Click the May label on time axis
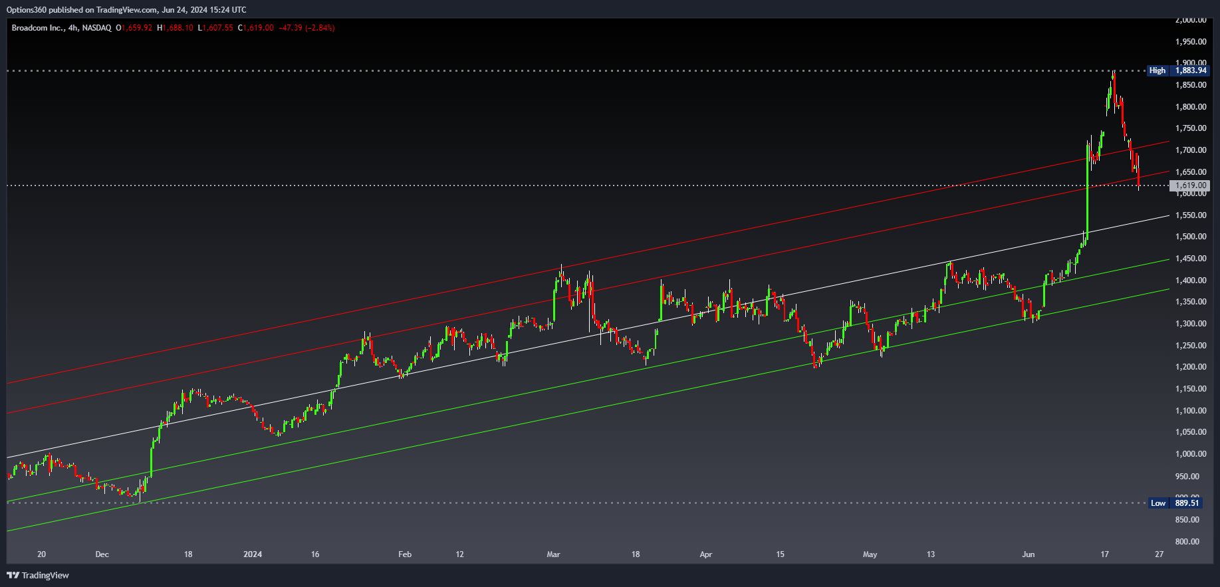Screen dimensions: 1220x587 pyautogui.click(x=870, y=554)
